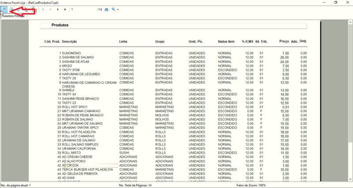
Task: Click the 26,00 price of SASHIMI DE SALMAO
Action: pyautogui.click(x=285, y=57)
